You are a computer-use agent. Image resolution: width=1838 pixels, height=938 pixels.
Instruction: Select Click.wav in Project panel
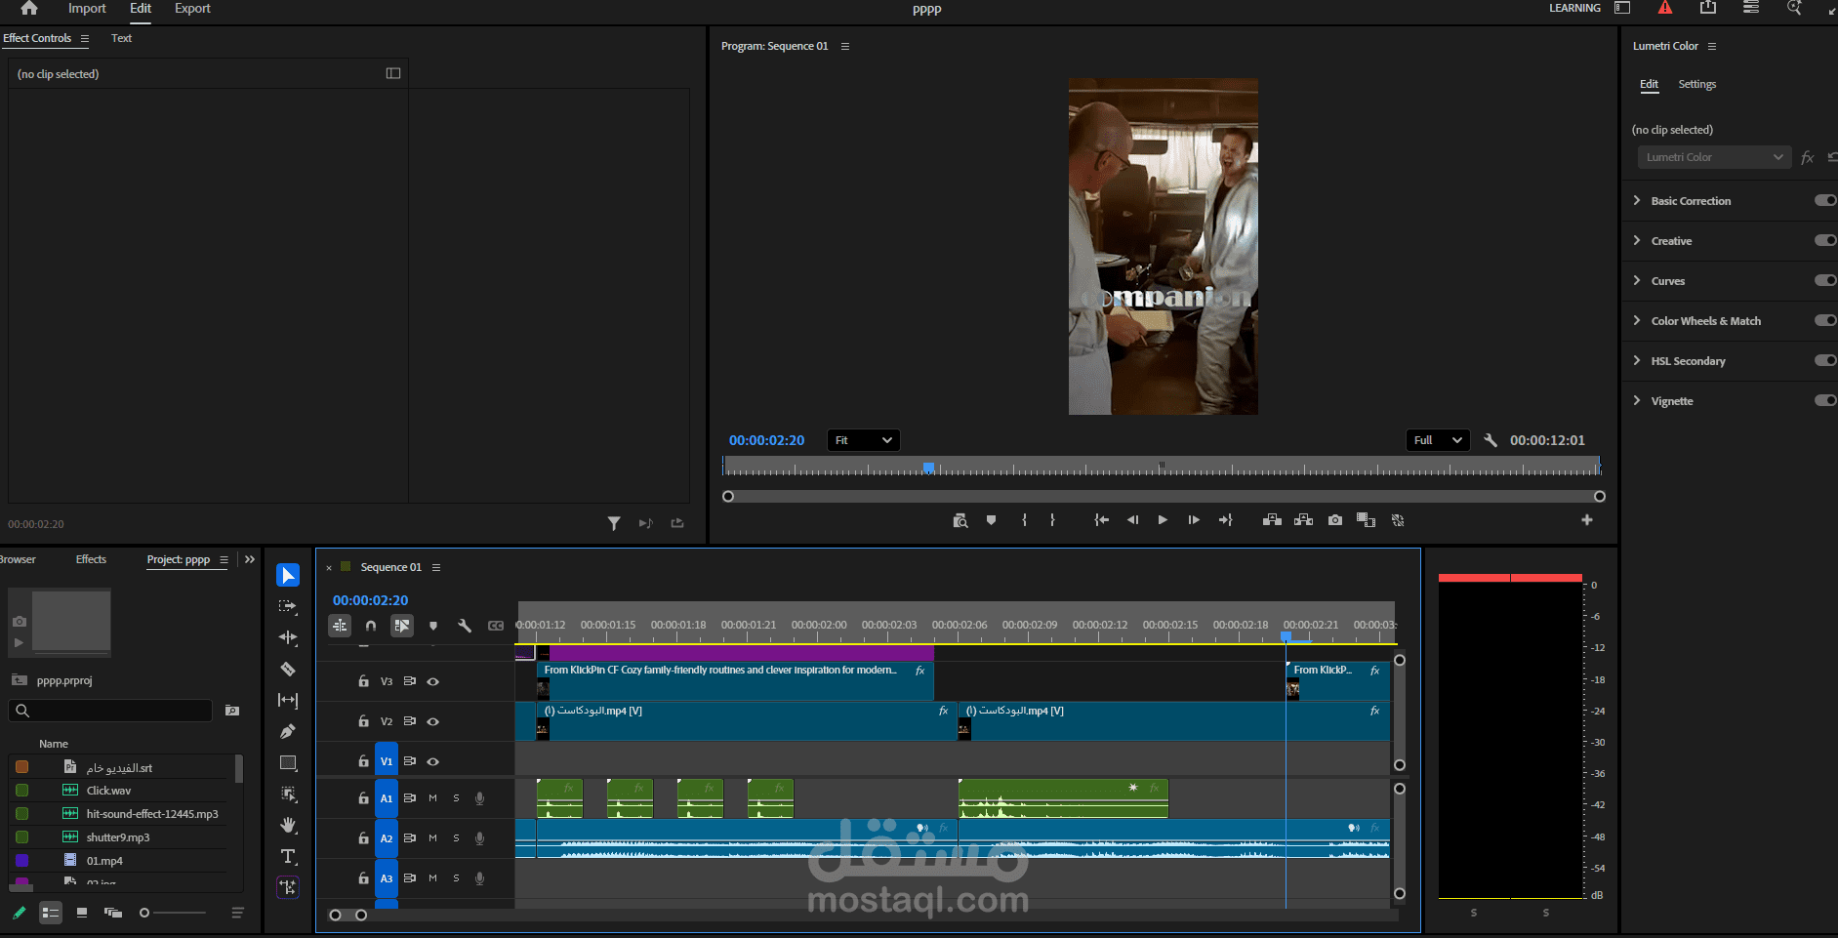click(x=108, y=791)
